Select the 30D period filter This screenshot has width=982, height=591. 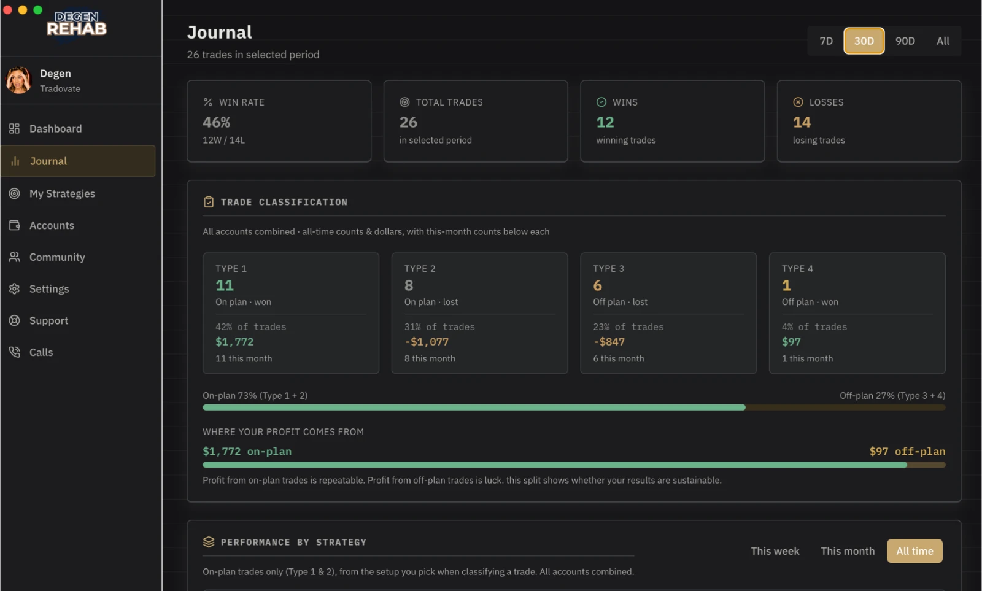pos(864,41)
